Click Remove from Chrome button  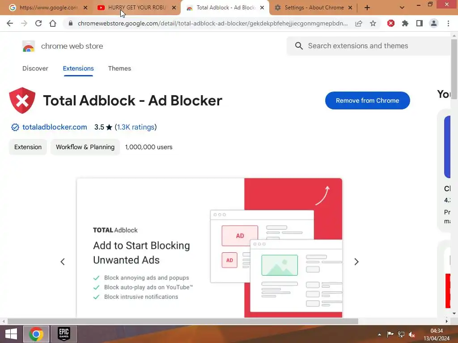tap(368, 100)
